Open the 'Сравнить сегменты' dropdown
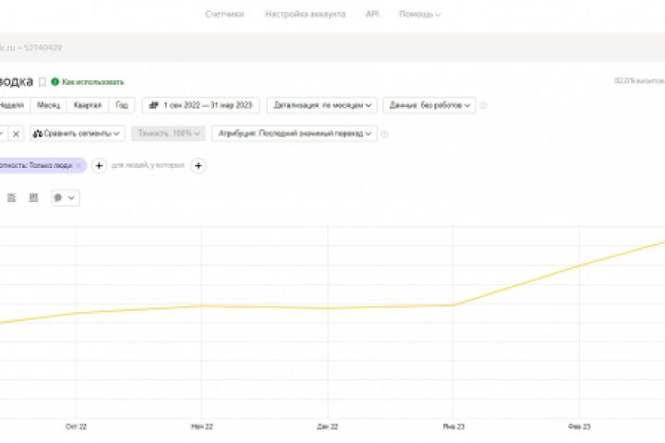Viewport: 665px width, 443px height. tap(78, 134)
